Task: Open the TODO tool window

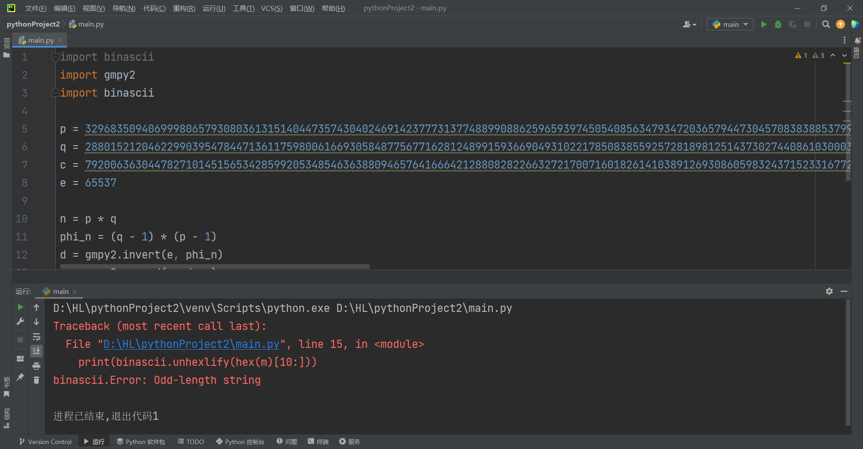Action: 191,442
